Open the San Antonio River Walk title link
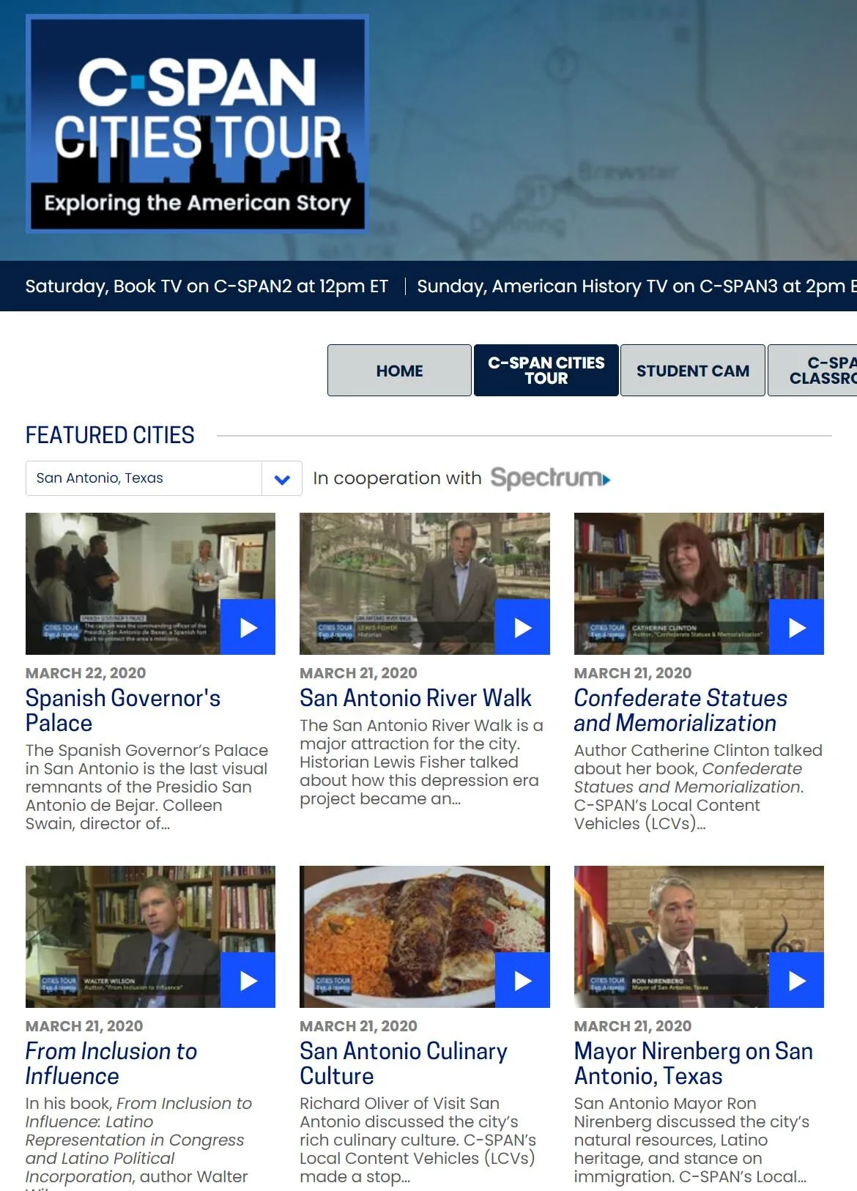The image size is (857, 1191). point(415,698)
